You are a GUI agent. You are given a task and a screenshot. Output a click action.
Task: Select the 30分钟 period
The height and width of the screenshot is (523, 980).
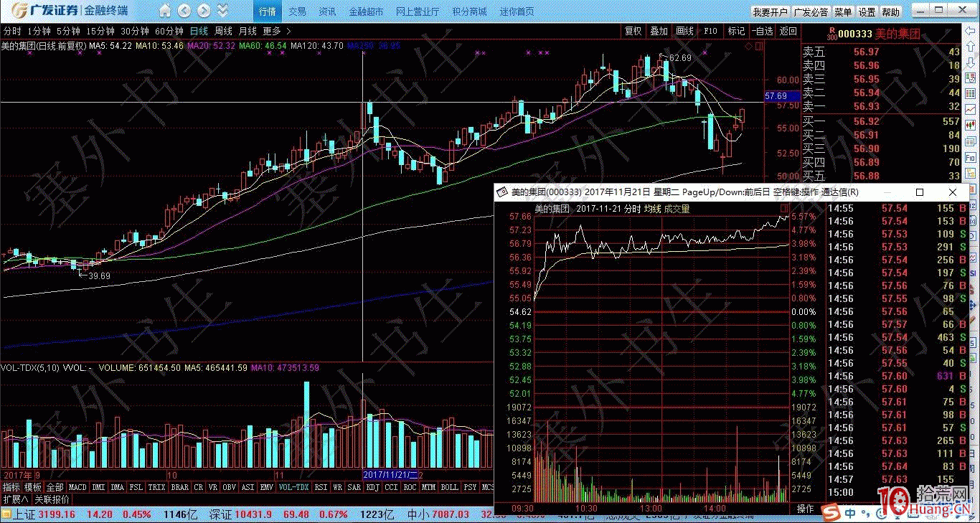pos(135,31)
